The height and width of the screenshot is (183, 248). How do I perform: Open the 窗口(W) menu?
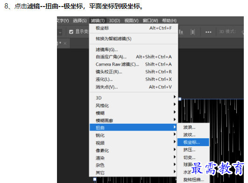point(150,21)
